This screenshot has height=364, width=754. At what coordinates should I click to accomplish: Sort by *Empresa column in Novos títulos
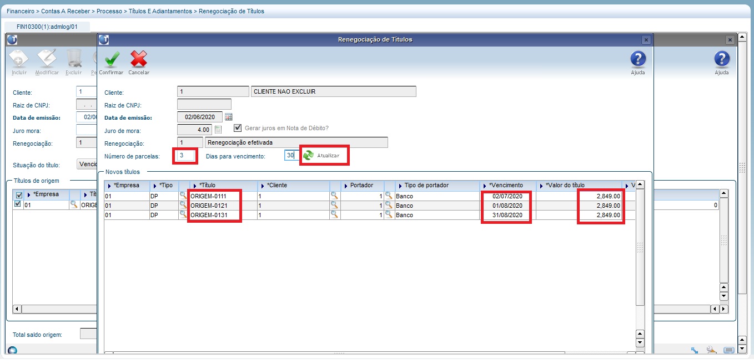127,185
